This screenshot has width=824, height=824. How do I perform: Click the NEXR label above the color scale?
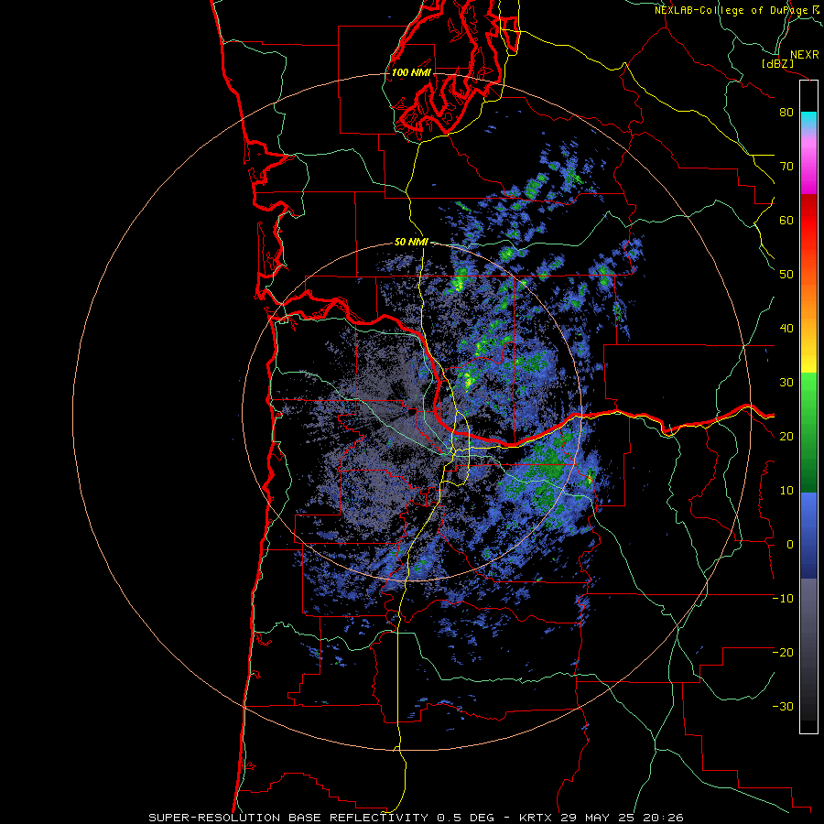[x=805, y=55]
